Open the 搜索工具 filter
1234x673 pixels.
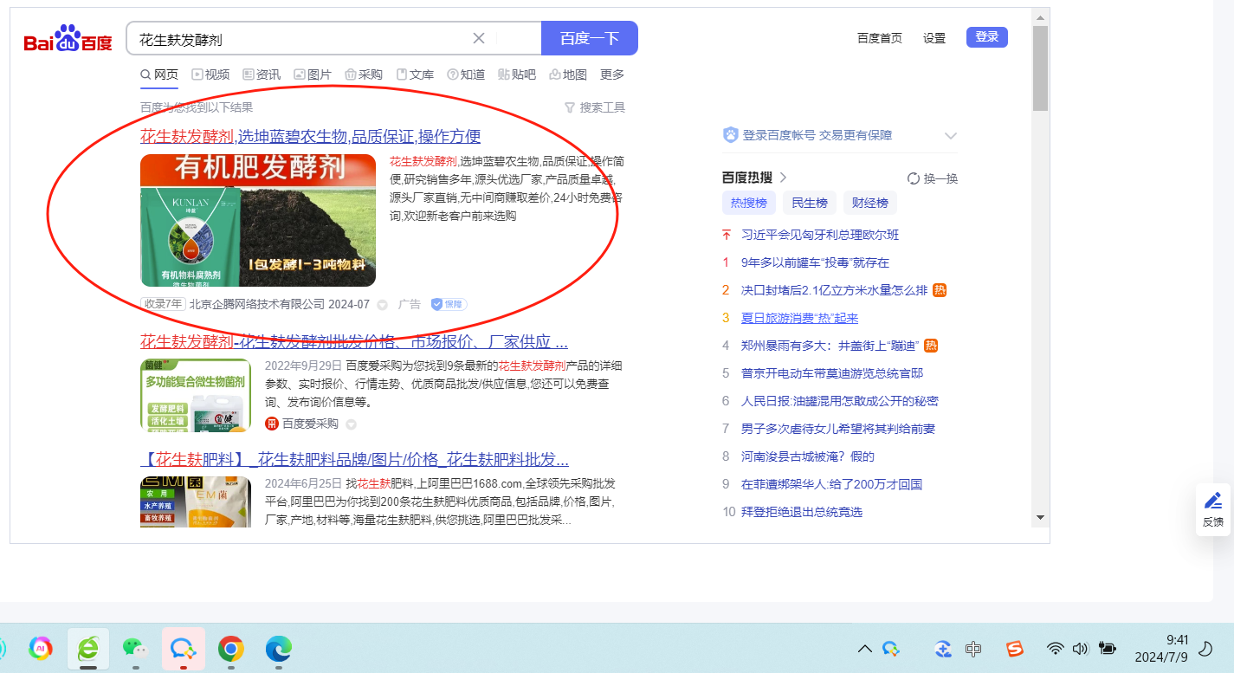click(x=594, y=107)
